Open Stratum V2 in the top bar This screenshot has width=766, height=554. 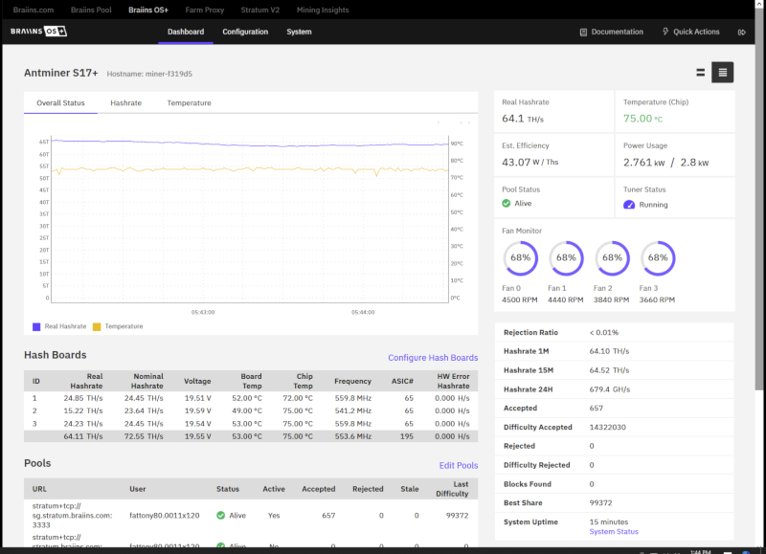coord(259,10)
